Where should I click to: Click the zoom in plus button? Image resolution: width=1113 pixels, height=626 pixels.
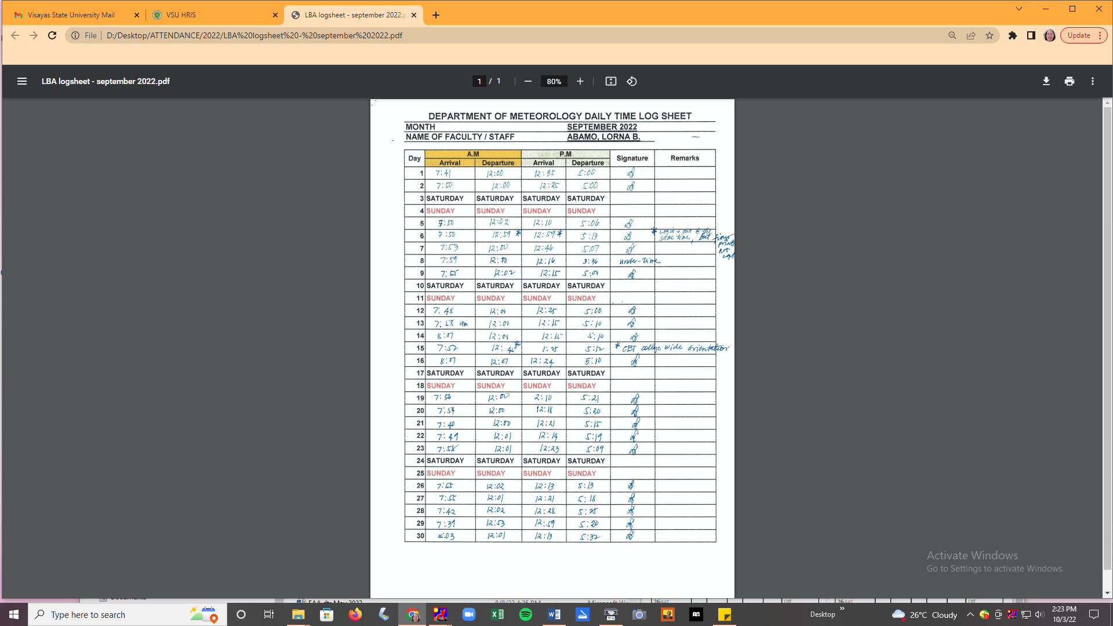click(x=580, y=81)
